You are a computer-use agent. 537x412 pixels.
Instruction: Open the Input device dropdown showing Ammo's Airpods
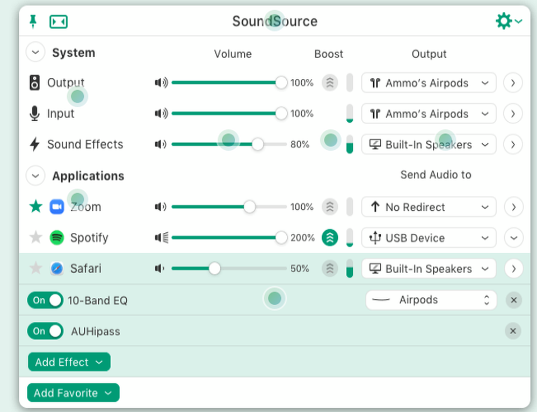pyautogui.click(x=429, y=114)
